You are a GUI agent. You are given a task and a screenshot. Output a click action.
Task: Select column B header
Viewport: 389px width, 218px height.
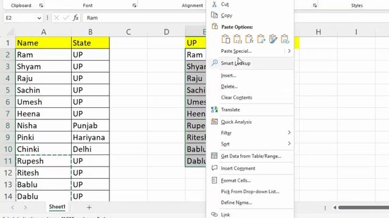pyautogui.click(x=91, y=32)
